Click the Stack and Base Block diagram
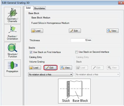124x106 pixels. [74, 91]
